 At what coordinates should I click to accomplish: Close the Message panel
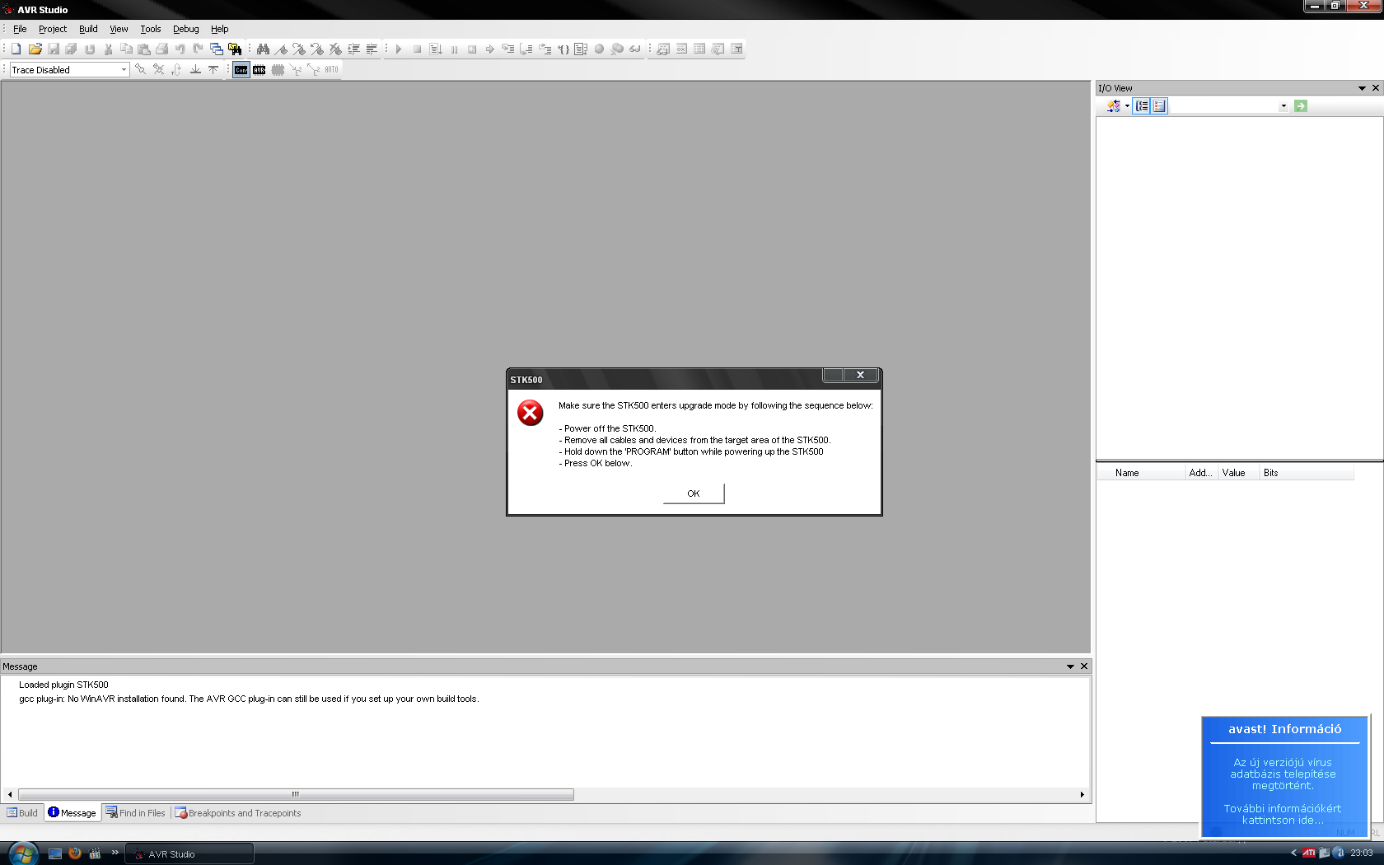click(1084, 666)
